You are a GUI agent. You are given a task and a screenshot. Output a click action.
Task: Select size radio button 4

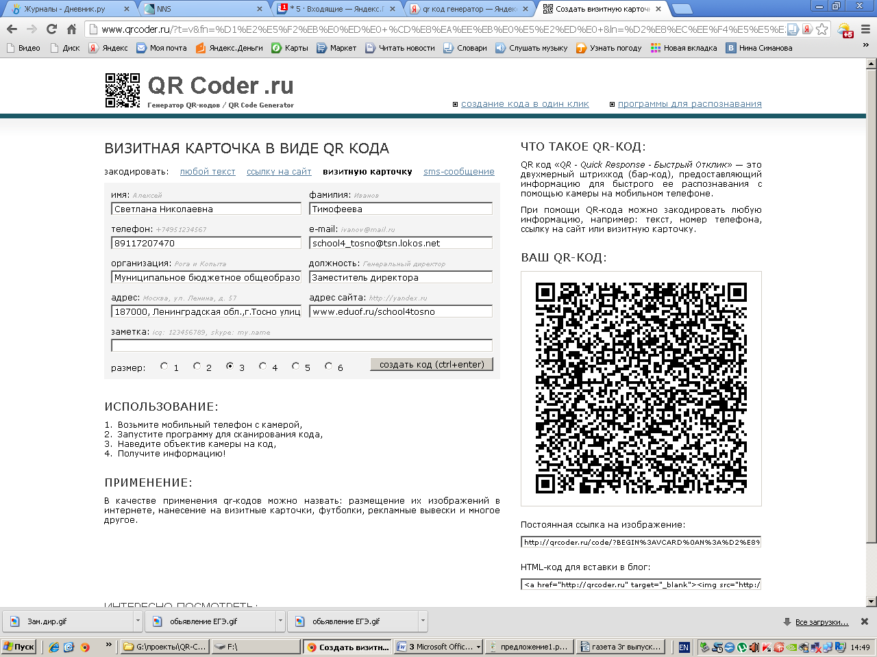pyautogui.click(x=262, y=366)
